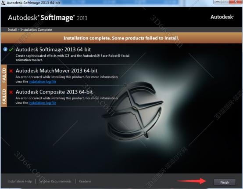
Task: Click the FAILED tag on Composite row
Action: (4, 96)
